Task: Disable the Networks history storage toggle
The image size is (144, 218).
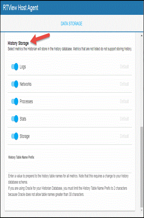Action: coord(15,84)
